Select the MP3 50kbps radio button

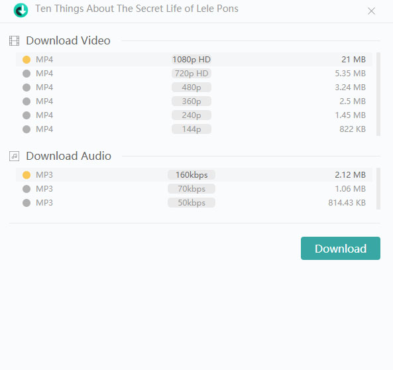tap(27, 203)
